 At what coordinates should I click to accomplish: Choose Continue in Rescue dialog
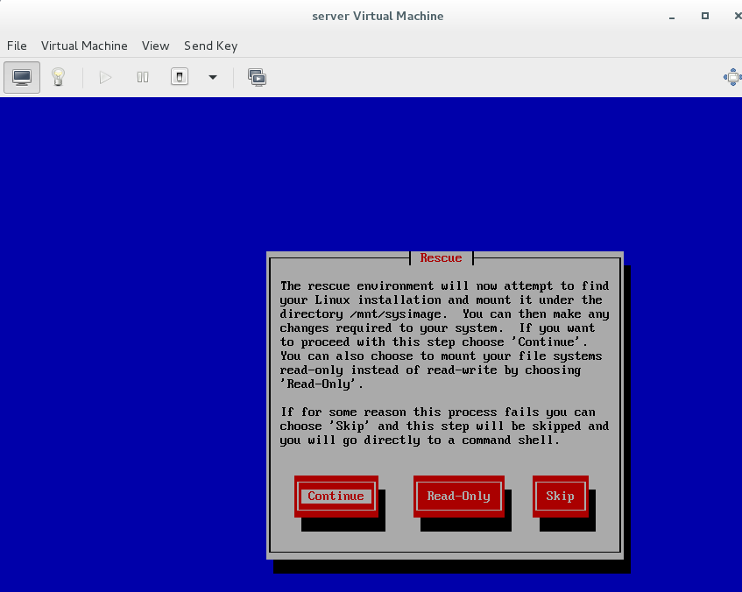click(336, 496)
